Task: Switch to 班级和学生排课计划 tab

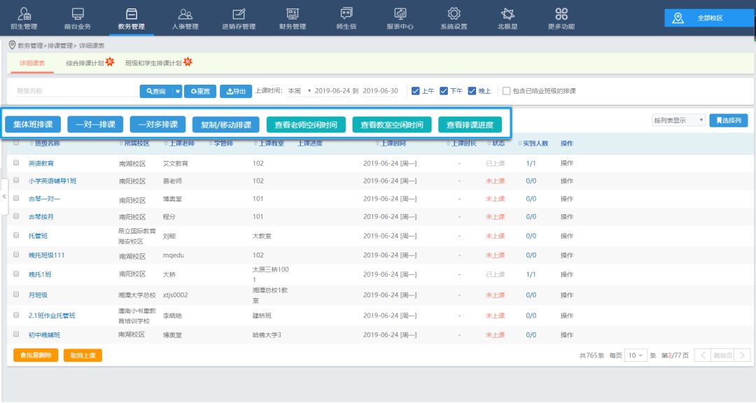Action: click(x=153, y=63)
